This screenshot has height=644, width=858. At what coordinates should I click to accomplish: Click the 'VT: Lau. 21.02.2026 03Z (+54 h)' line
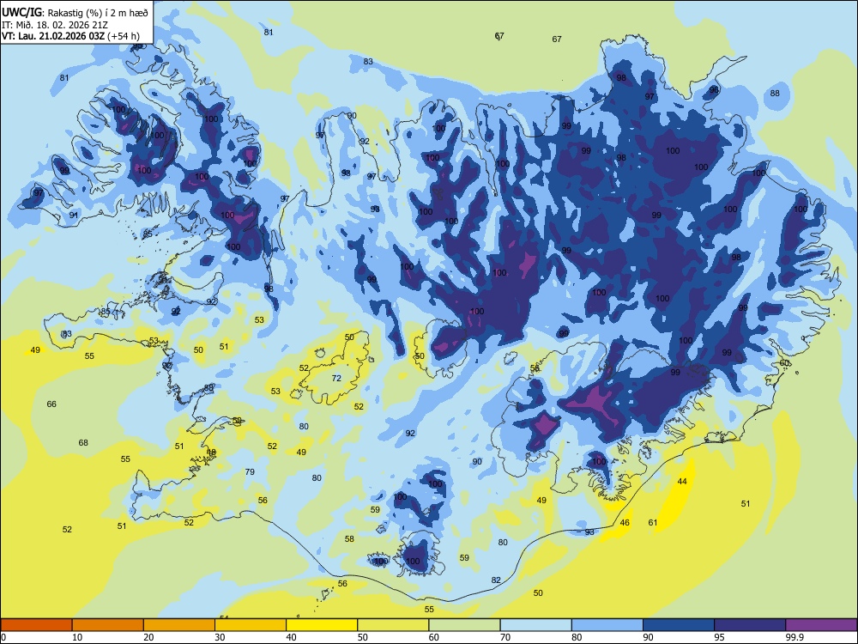pyautogui.click(x=70, y=36)
